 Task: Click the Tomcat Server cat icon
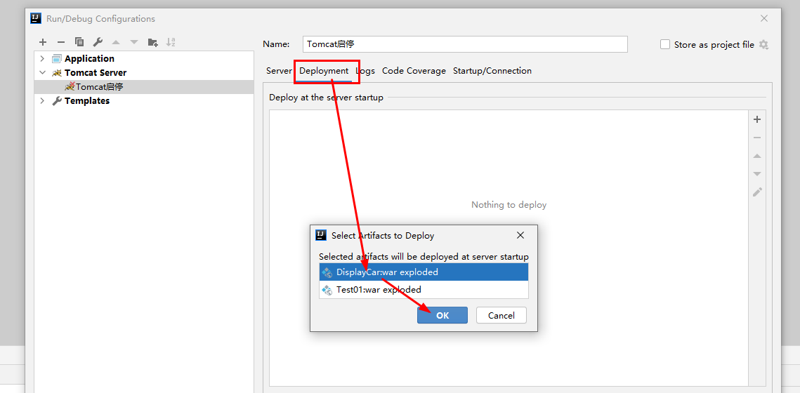pos(57,73)
